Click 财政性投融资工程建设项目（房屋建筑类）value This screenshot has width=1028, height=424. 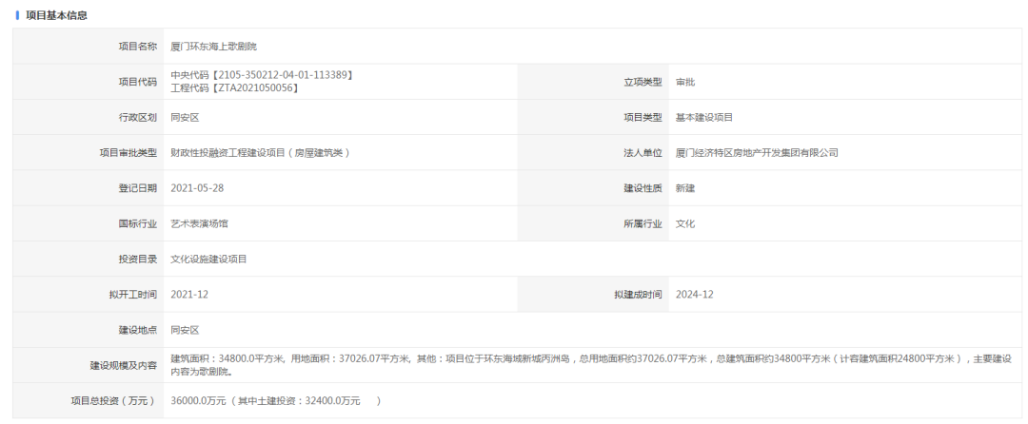click(x=262, y=153)
